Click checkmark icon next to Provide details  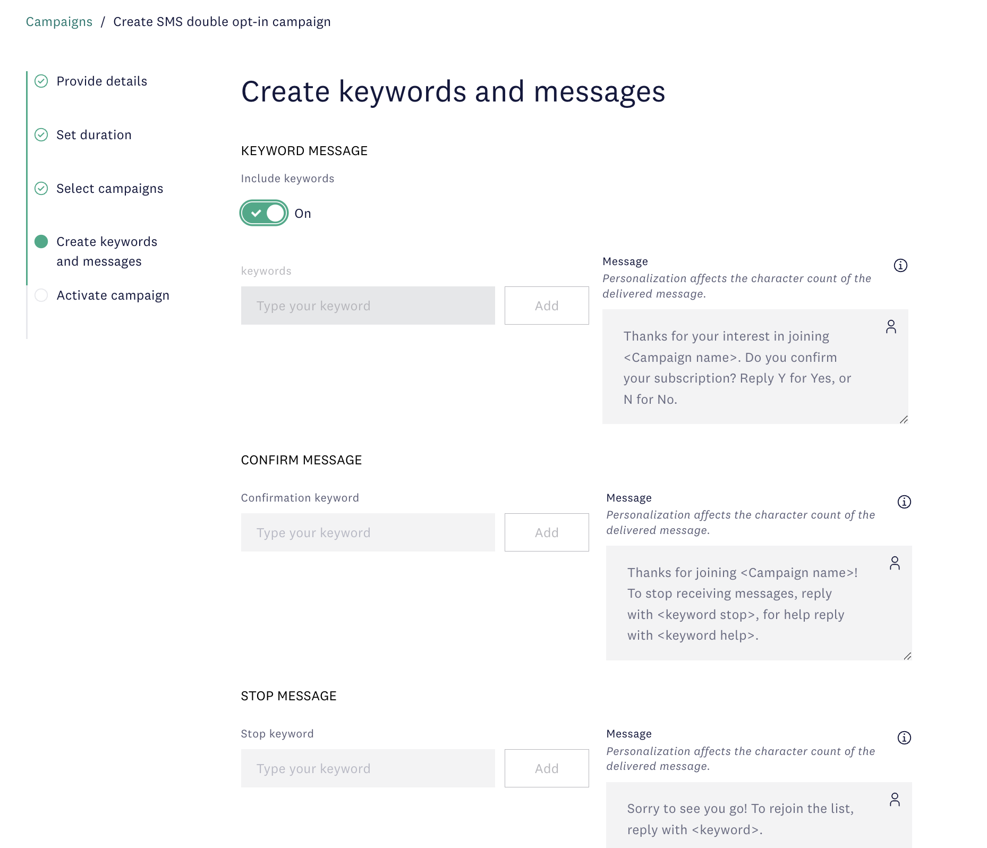click(x=41, y=81)
